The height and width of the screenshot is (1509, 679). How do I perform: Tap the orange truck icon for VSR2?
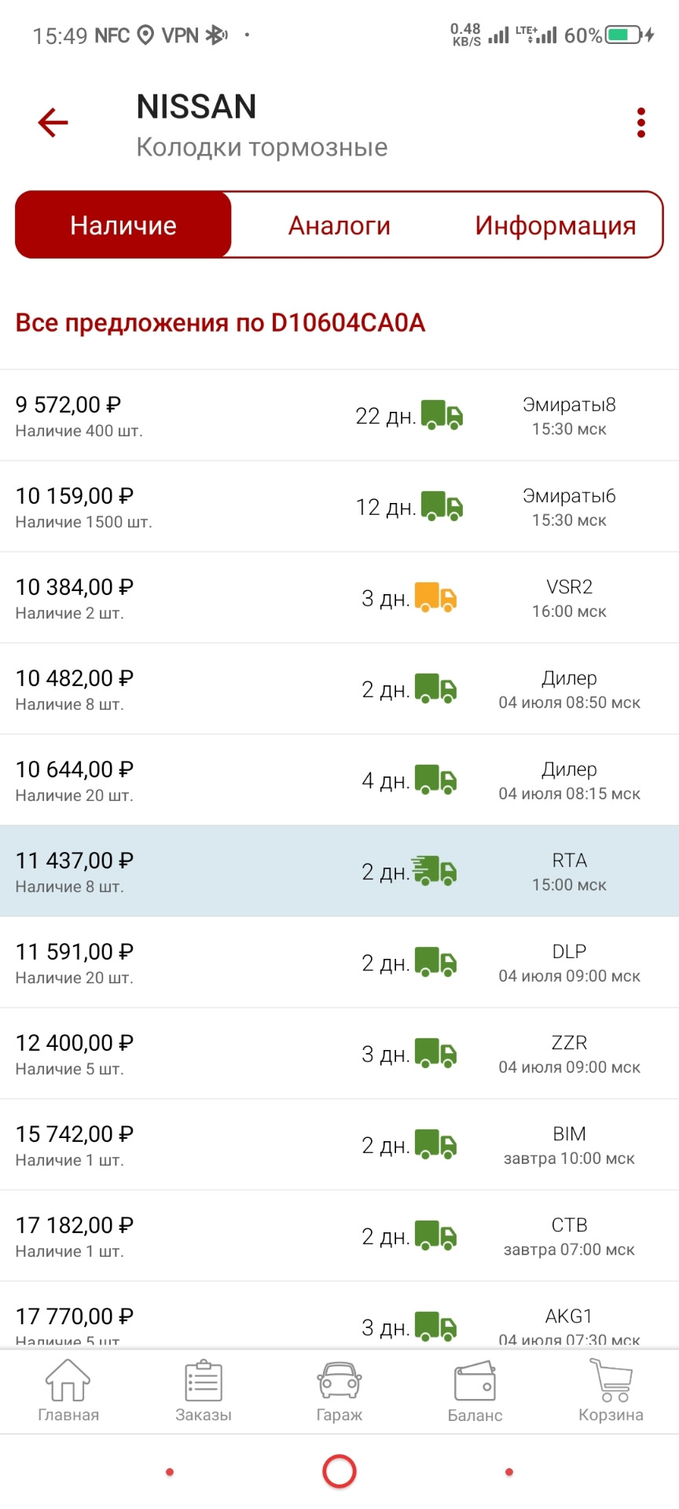(x=435, y=597)
